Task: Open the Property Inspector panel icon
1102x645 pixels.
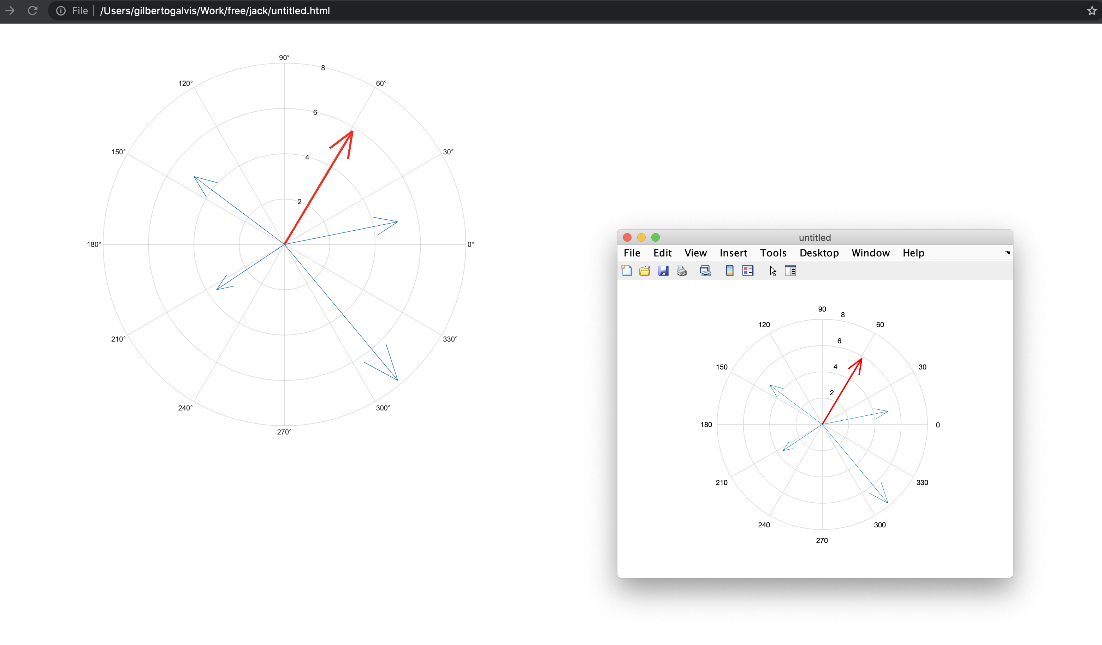Action: pos(790,271)
